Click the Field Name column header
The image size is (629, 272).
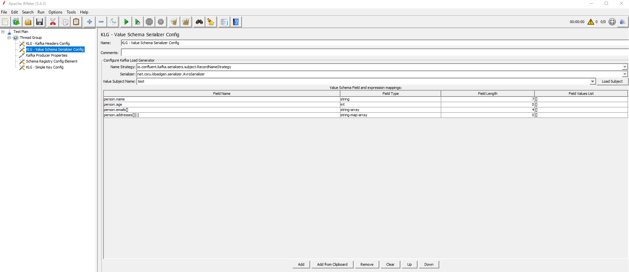[221, 94]
